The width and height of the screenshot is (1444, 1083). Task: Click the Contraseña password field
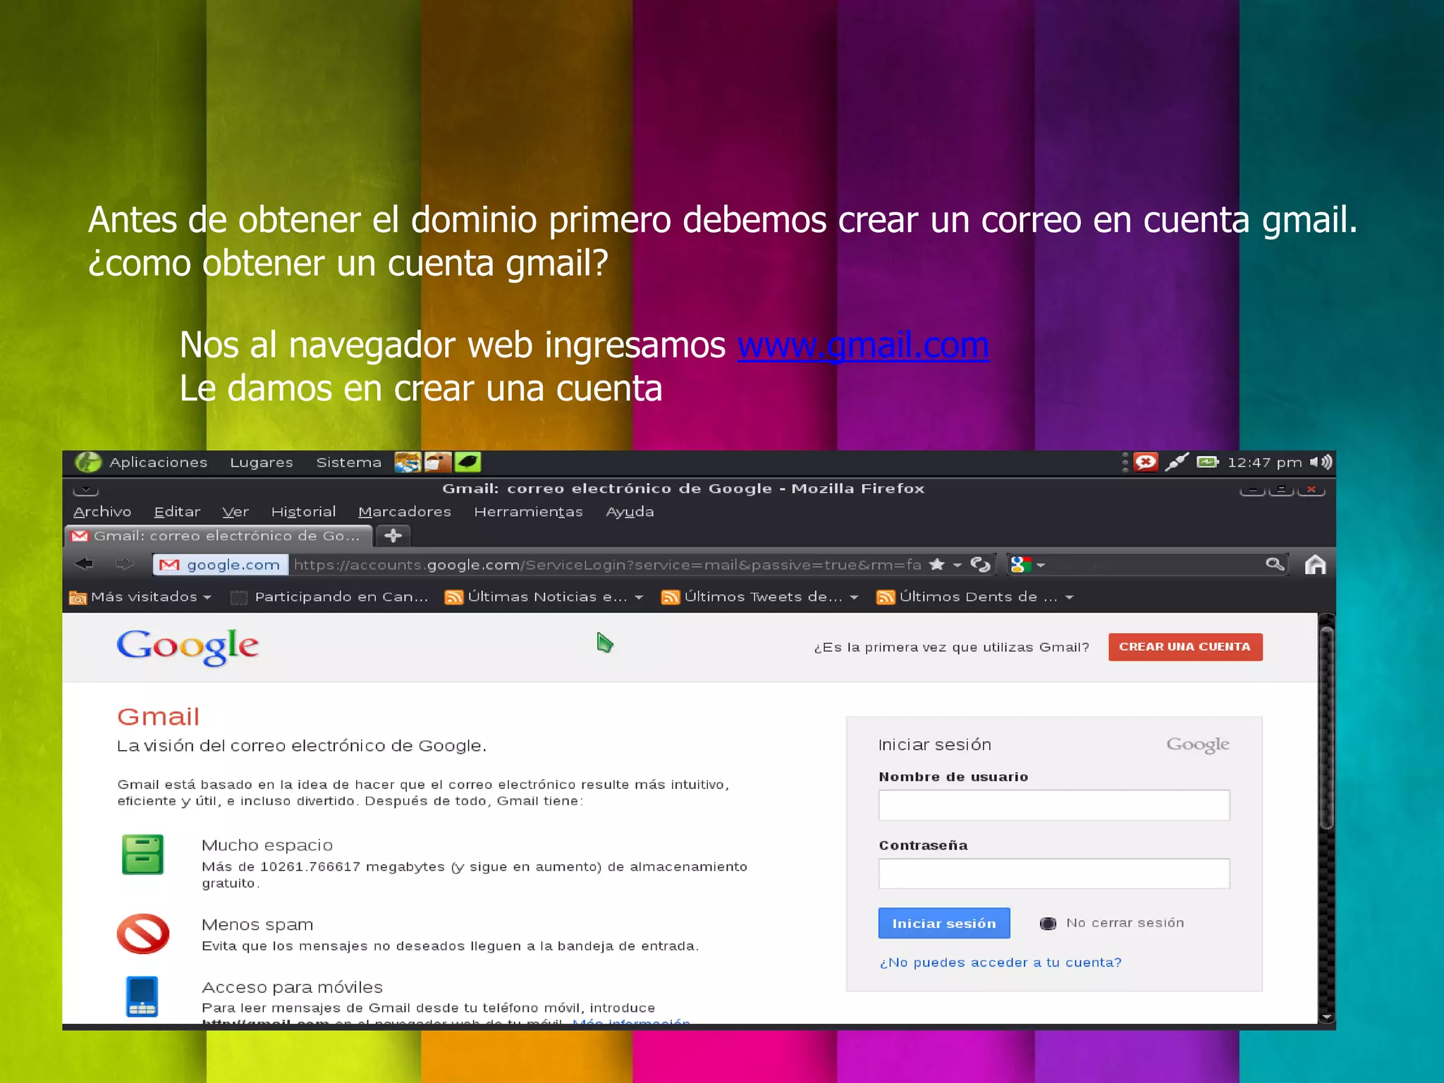point(1054,874)
